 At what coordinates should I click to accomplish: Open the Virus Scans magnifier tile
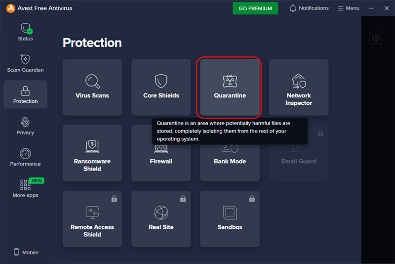point(92,87)
